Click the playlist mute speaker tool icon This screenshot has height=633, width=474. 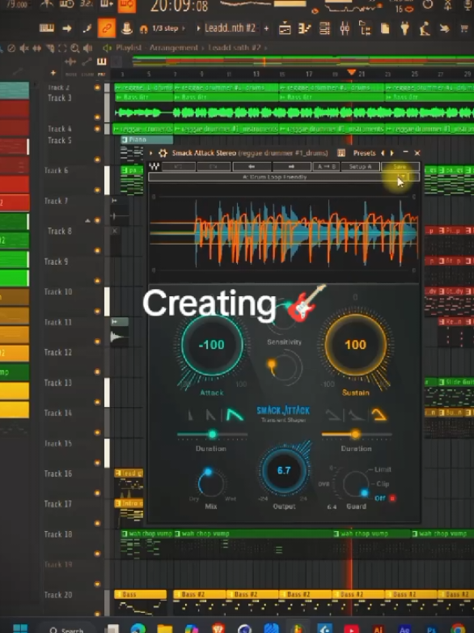tap(24, 49)
